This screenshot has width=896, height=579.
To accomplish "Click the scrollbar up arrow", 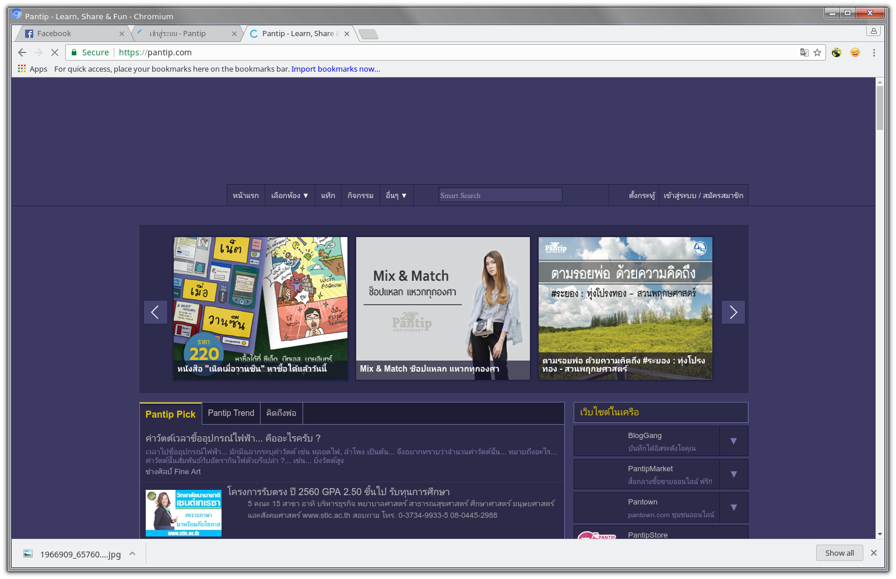I will click(x=880, y=82).
